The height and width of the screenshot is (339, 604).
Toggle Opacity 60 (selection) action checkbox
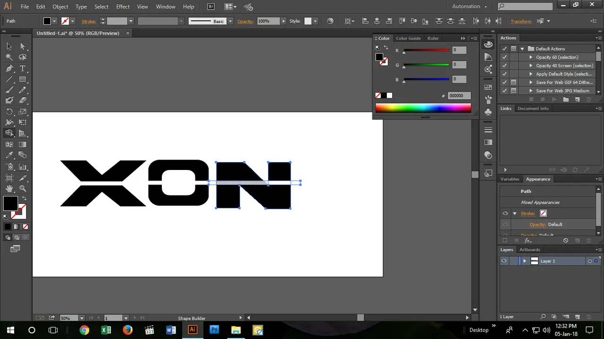[x=505, y=57]
